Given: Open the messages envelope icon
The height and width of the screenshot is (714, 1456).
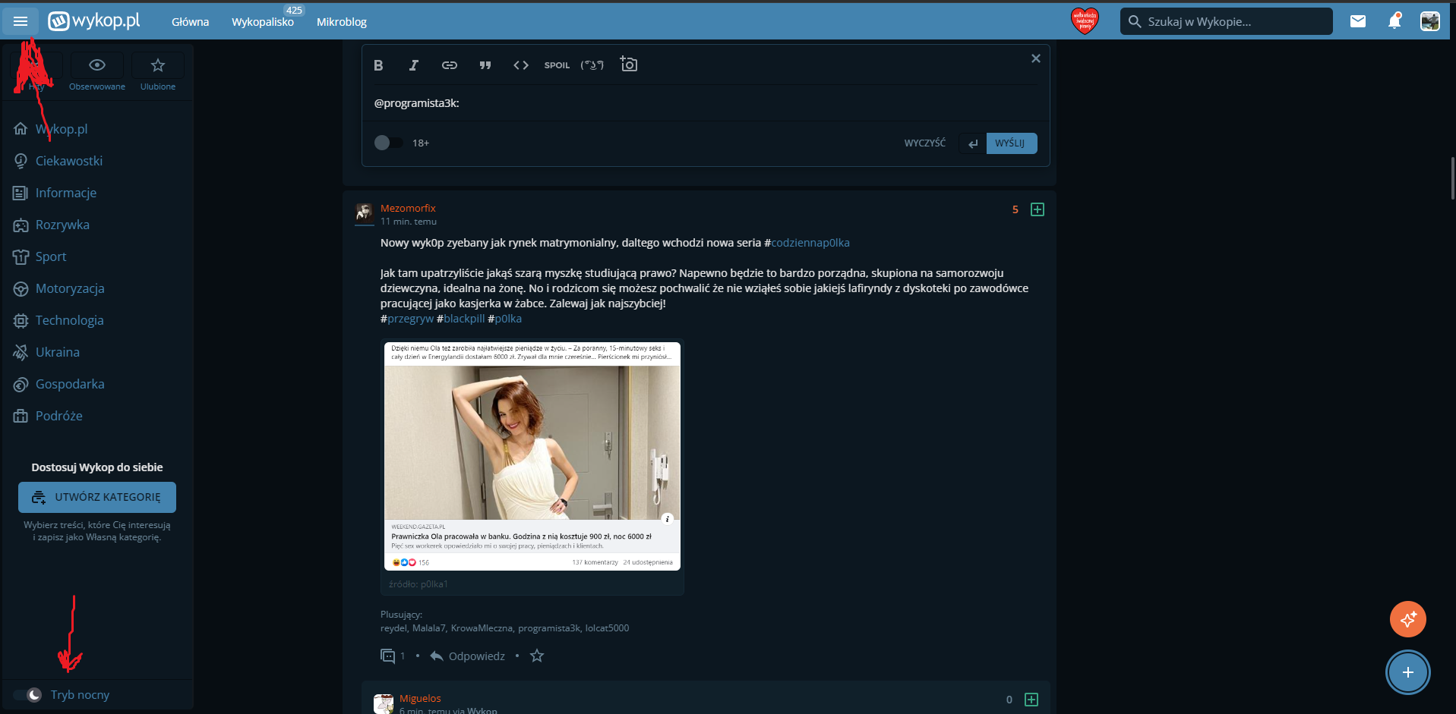Looking at the screenshot, I should click(1357, 21).
